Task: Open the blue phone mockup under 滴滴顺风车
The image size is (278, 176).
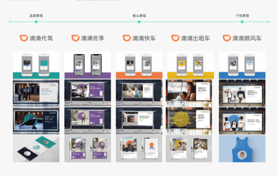Action: coord(242,65)
